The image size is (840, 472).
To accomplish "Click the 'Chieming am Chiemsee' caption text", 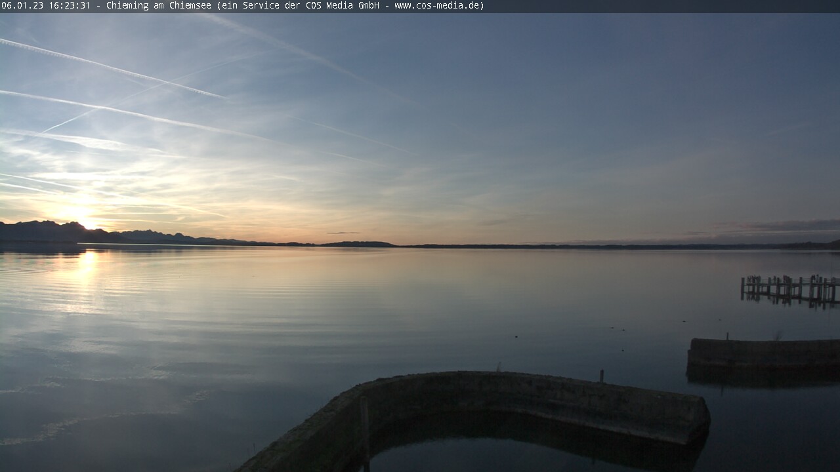I will pyautogui.click(x=158, y=6).
